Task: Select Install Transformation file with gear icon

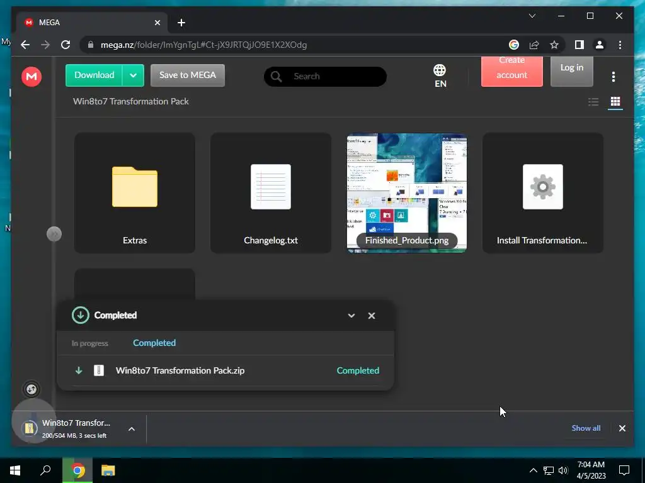Action: [543, 193]
